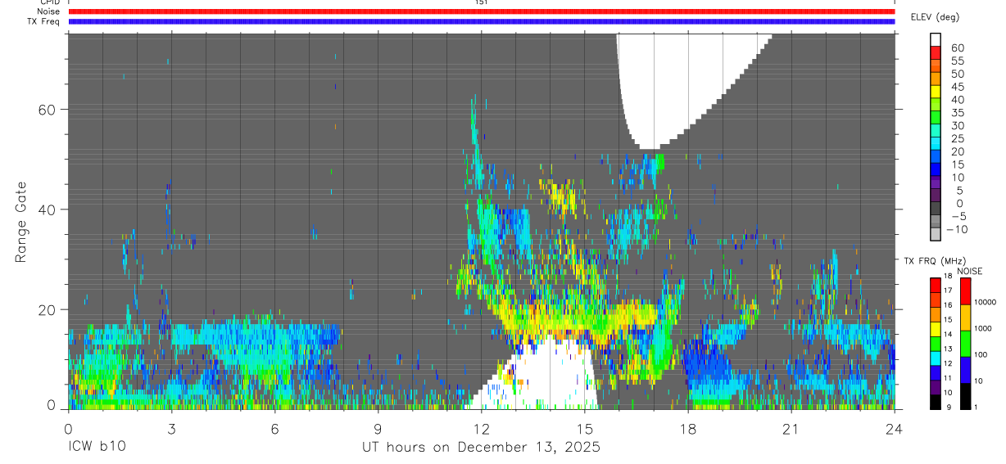Click the 'NOISE' legend title
The width and height of the screenshot is (1006, 464).
click(x=969, y=271)
